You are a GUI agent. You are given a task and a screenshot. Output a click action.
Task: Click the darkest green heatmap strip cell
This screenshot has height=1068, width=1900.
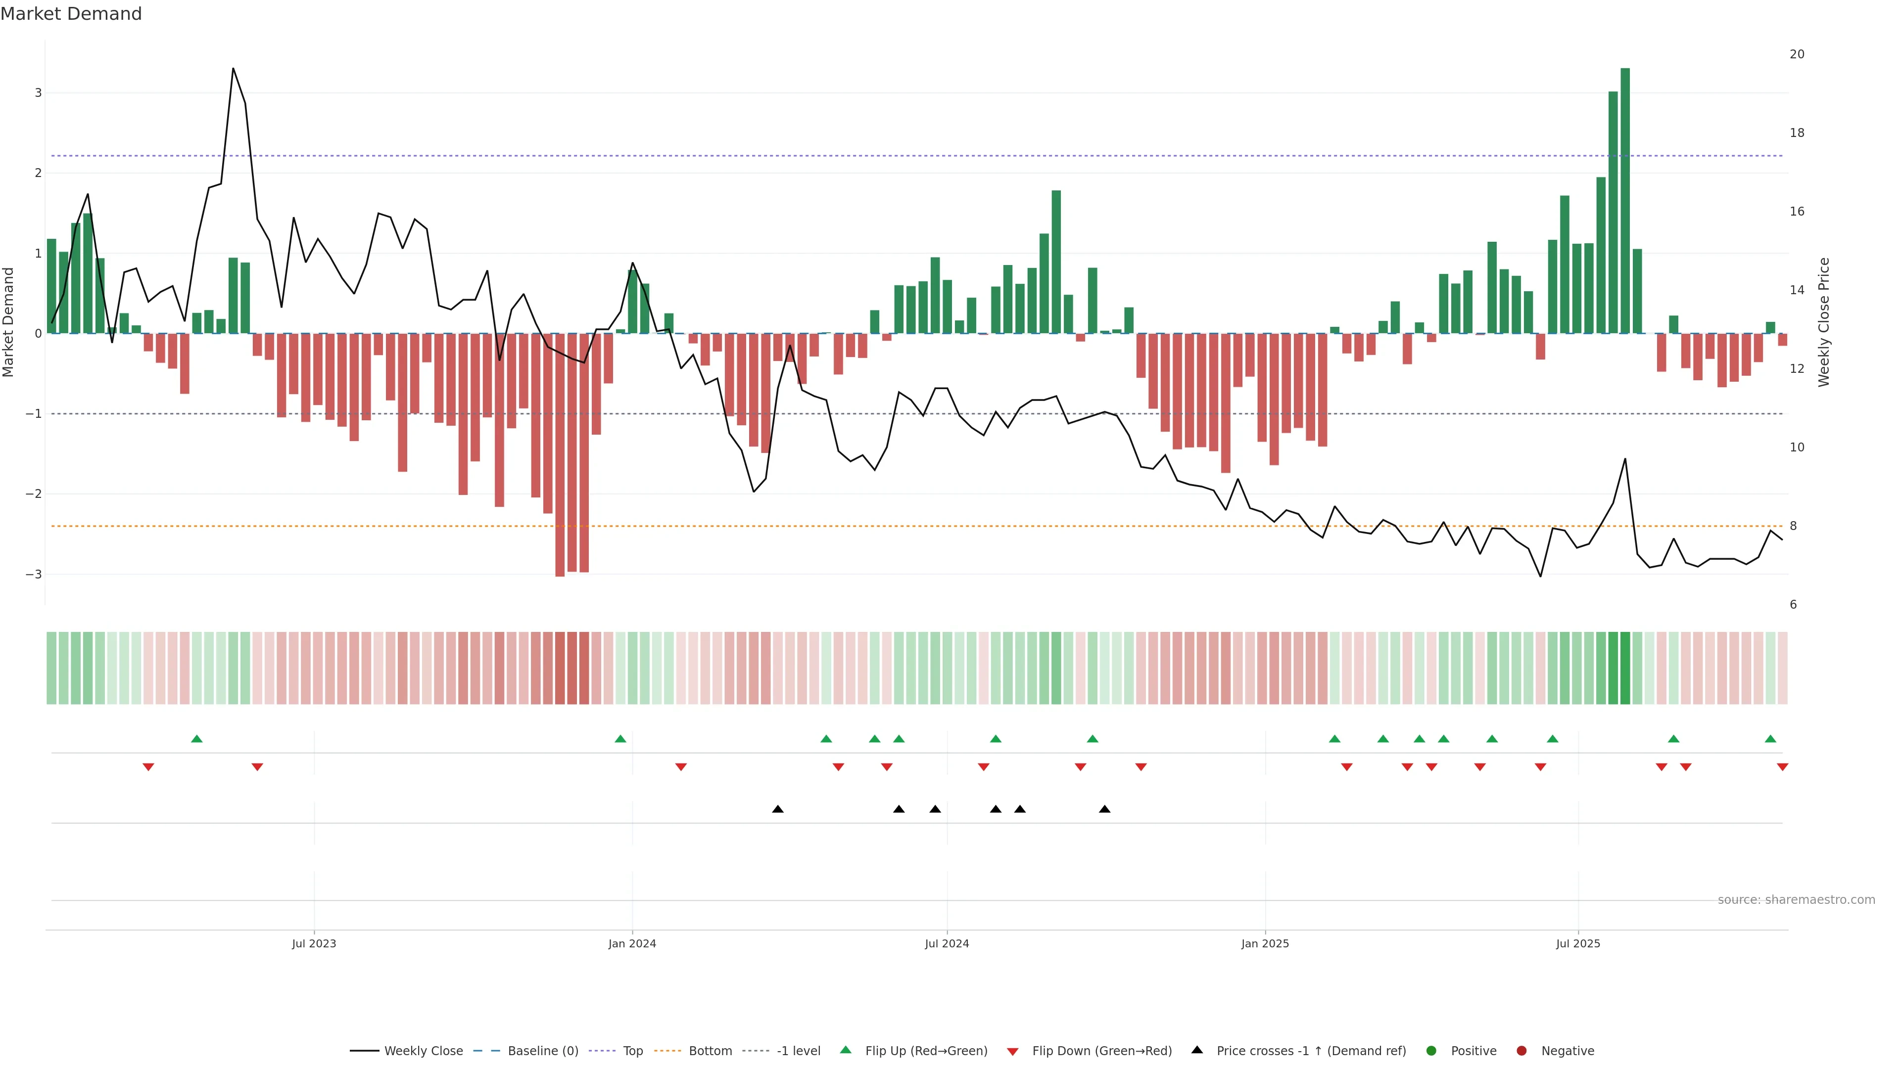coord(1625,668)
